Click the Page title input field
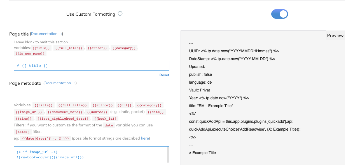The width and height of the screenshot is (353, 165). 91,66
